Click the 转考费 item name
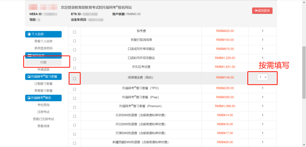The width and height of the screenshot is (306, 147). click(141, 31)
